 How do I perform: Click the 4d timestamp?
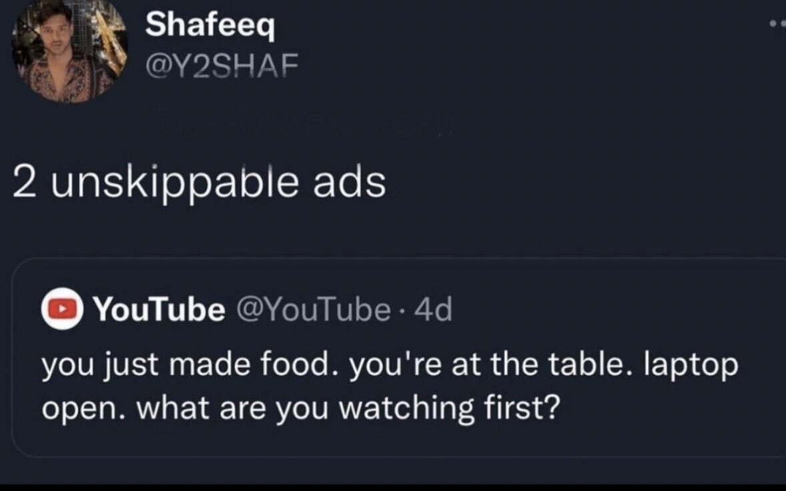[434, 310]
